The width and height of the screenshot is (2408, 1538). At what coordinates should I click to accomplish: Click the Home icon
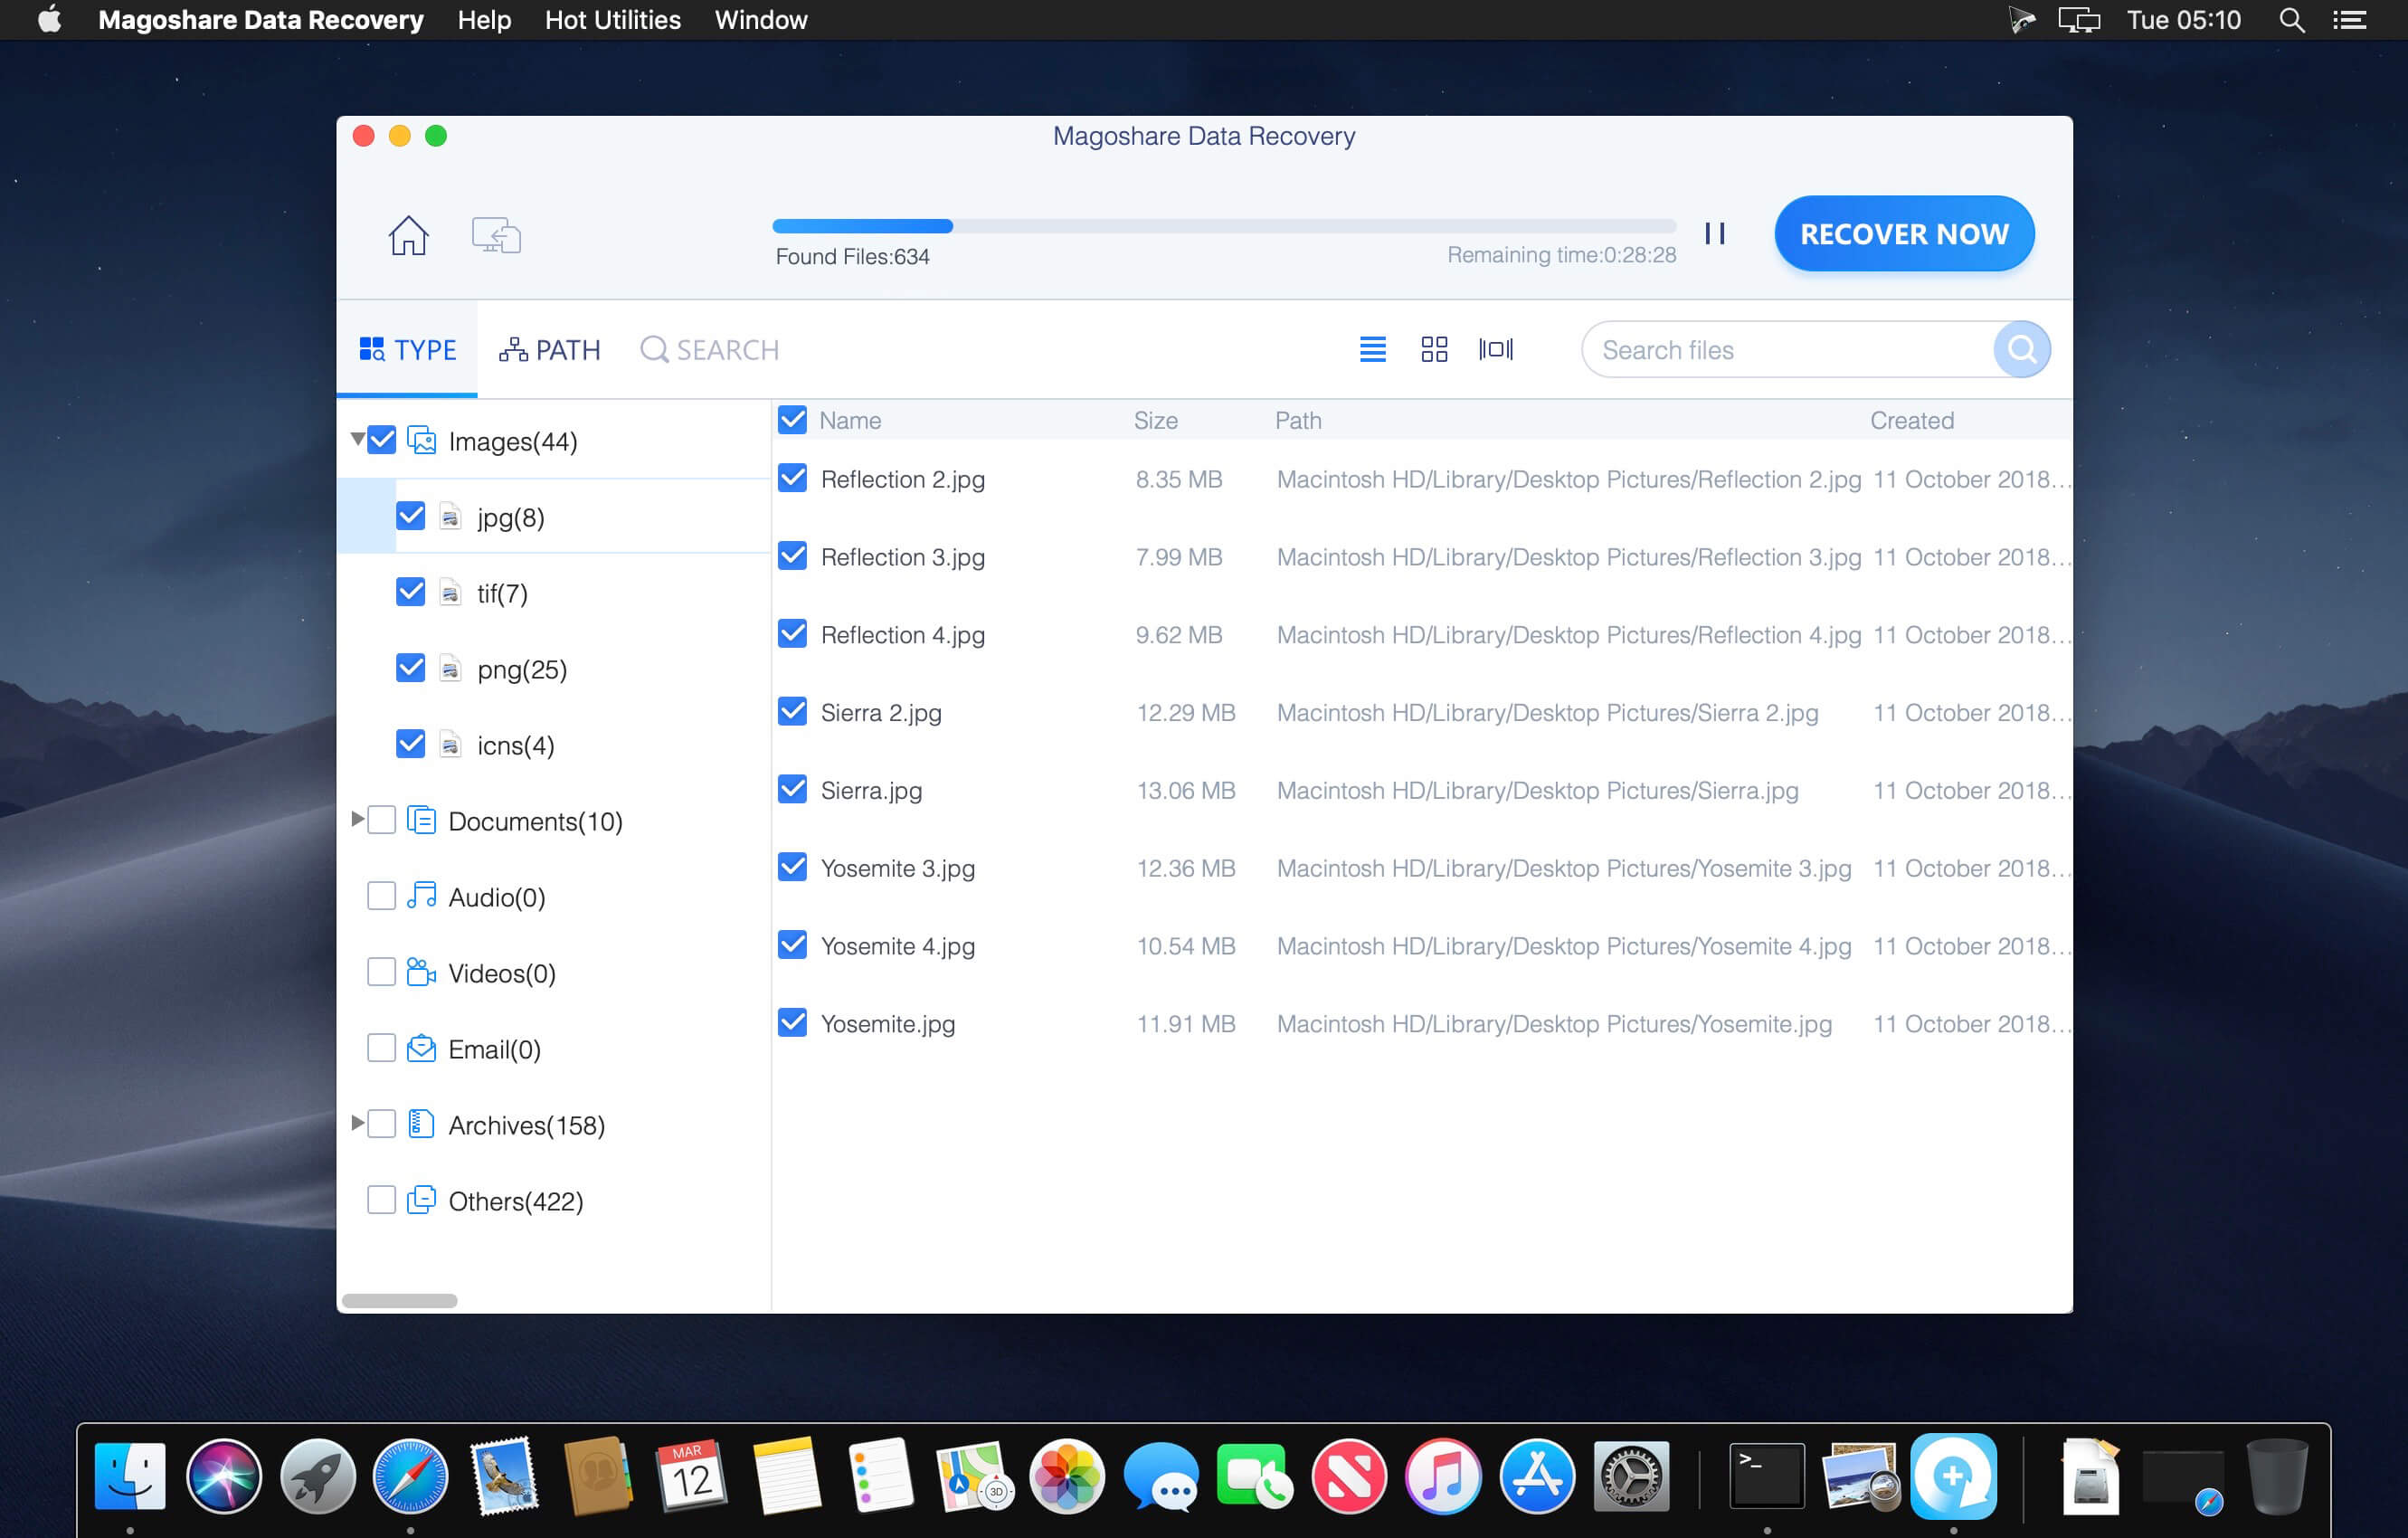point(408,236)
